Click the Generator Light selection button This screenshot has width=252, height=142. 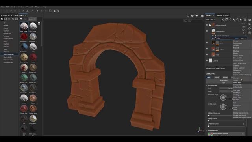point(219,82)
